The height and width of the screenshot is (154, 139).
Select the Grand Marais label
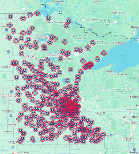click(119, 43)
